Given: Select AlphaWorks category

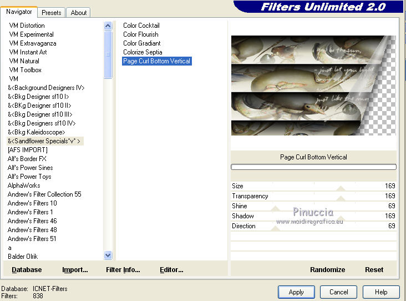Looking at the screenshot, I should (x=24, y=185).
